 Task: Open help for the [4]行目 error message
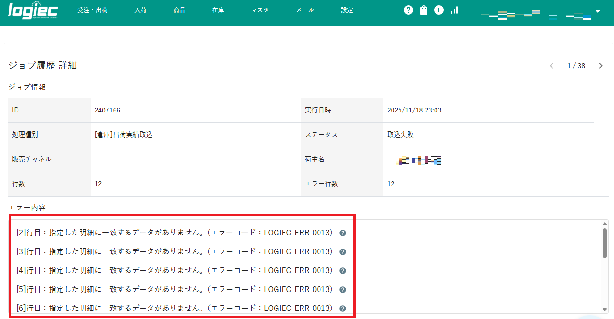point(342,271)
